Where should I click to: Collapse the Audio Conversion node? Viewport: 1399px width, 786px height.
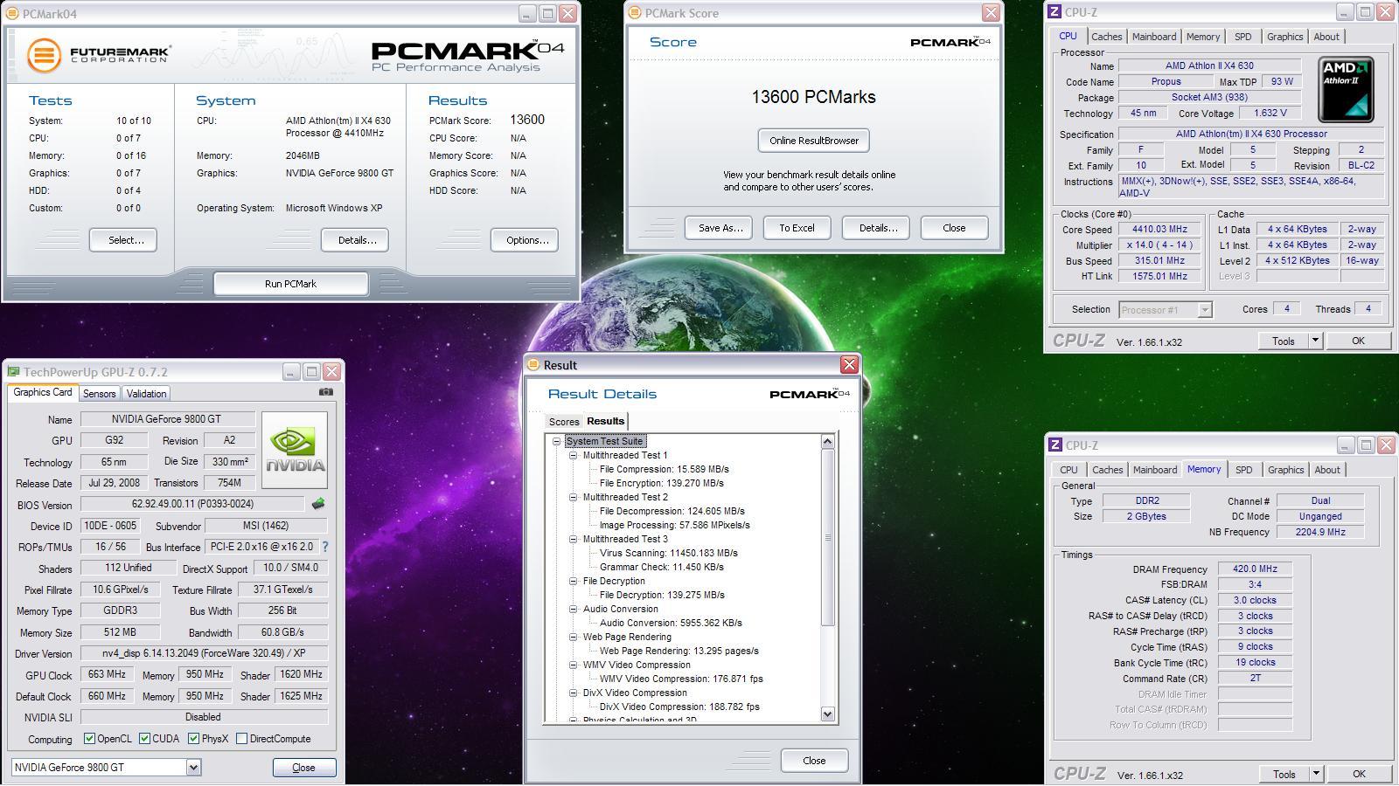(574, 609)
